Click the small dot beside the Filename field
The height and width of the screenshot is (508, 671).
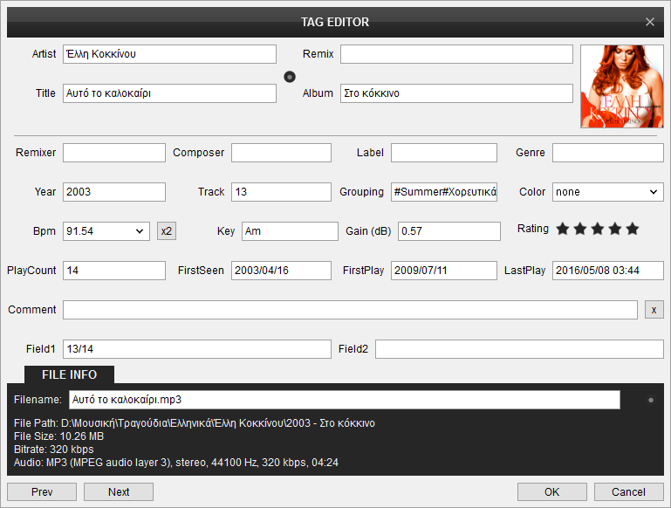pos(650,401)
